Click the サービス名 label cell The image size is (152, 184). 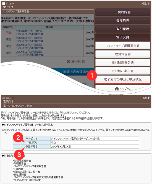pos(32,138)
